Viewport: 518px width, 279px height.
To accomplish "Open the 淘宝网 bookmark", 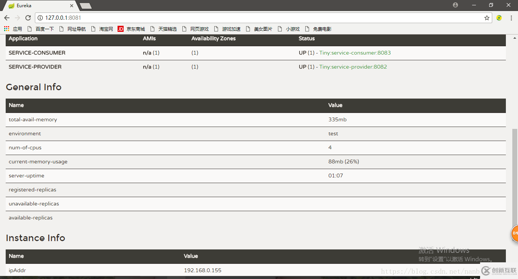I will [x=102, y=29].
